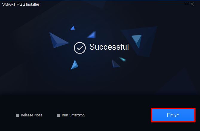Close the Smart PSS Installer window
The image size is (200, 131).
click(192, 4)
